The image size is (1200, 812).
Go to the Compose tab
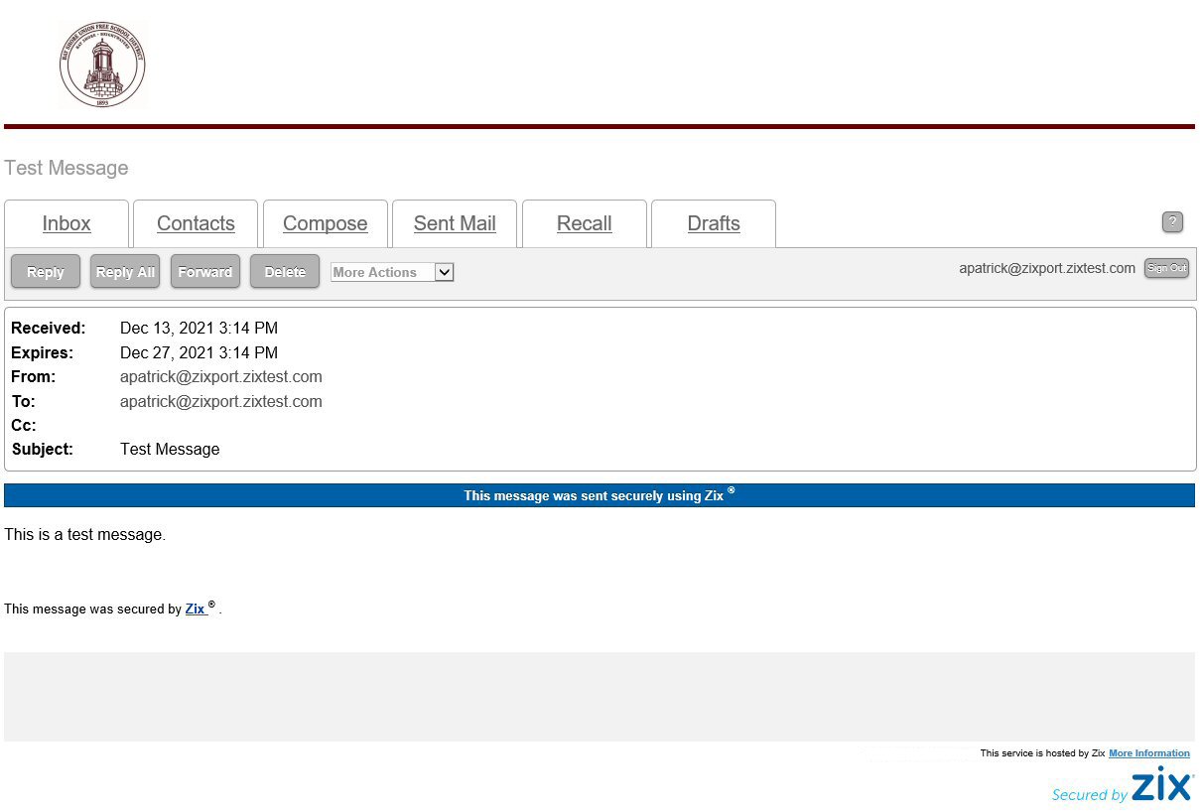[x=325, y=223]
